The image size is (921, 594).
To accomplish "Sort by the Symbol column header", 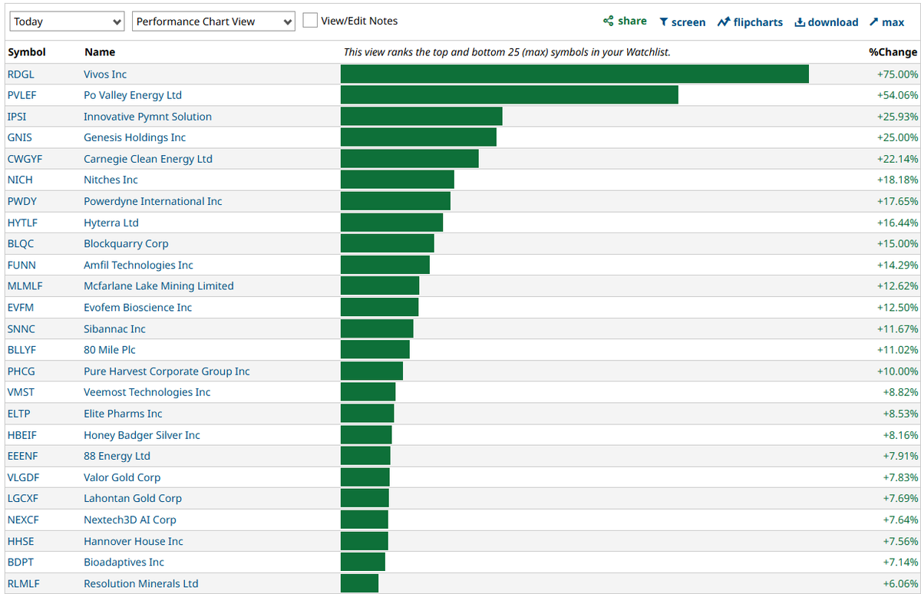I will (x=27, y=52).
